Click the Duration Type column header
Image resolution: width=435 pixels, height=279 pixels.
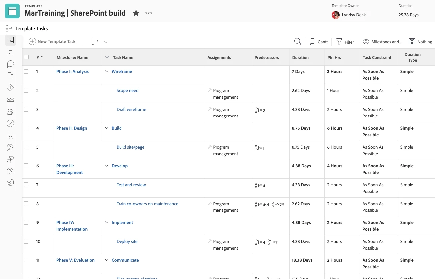pos(412,57)
